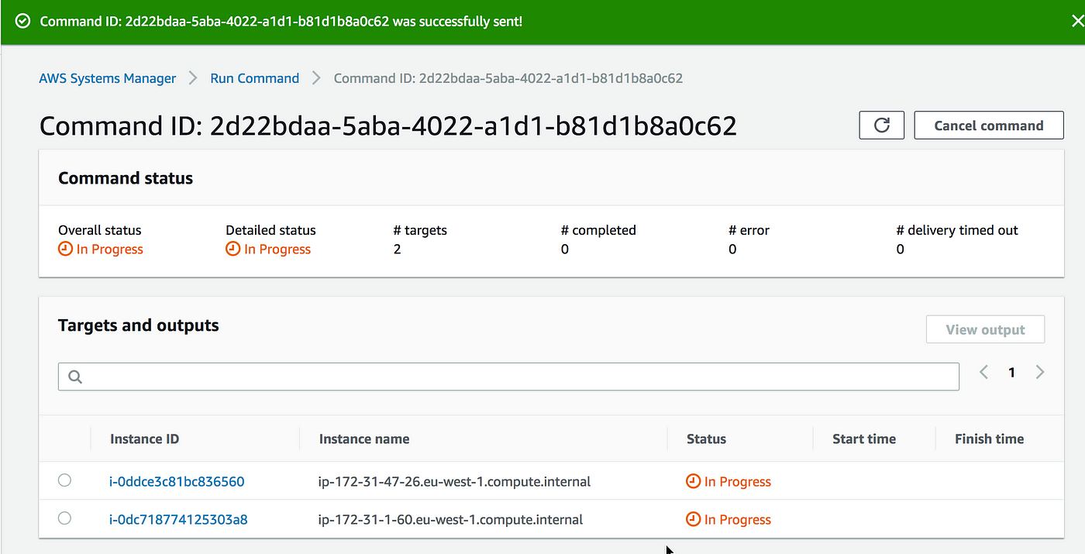Click In Progress status text of first instance

(x=738, y=482)
